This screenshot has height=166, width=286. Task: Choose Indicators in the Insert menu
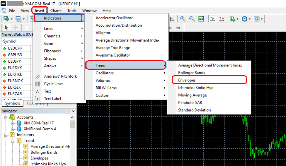pyautogui.click(x=59, y=18)
